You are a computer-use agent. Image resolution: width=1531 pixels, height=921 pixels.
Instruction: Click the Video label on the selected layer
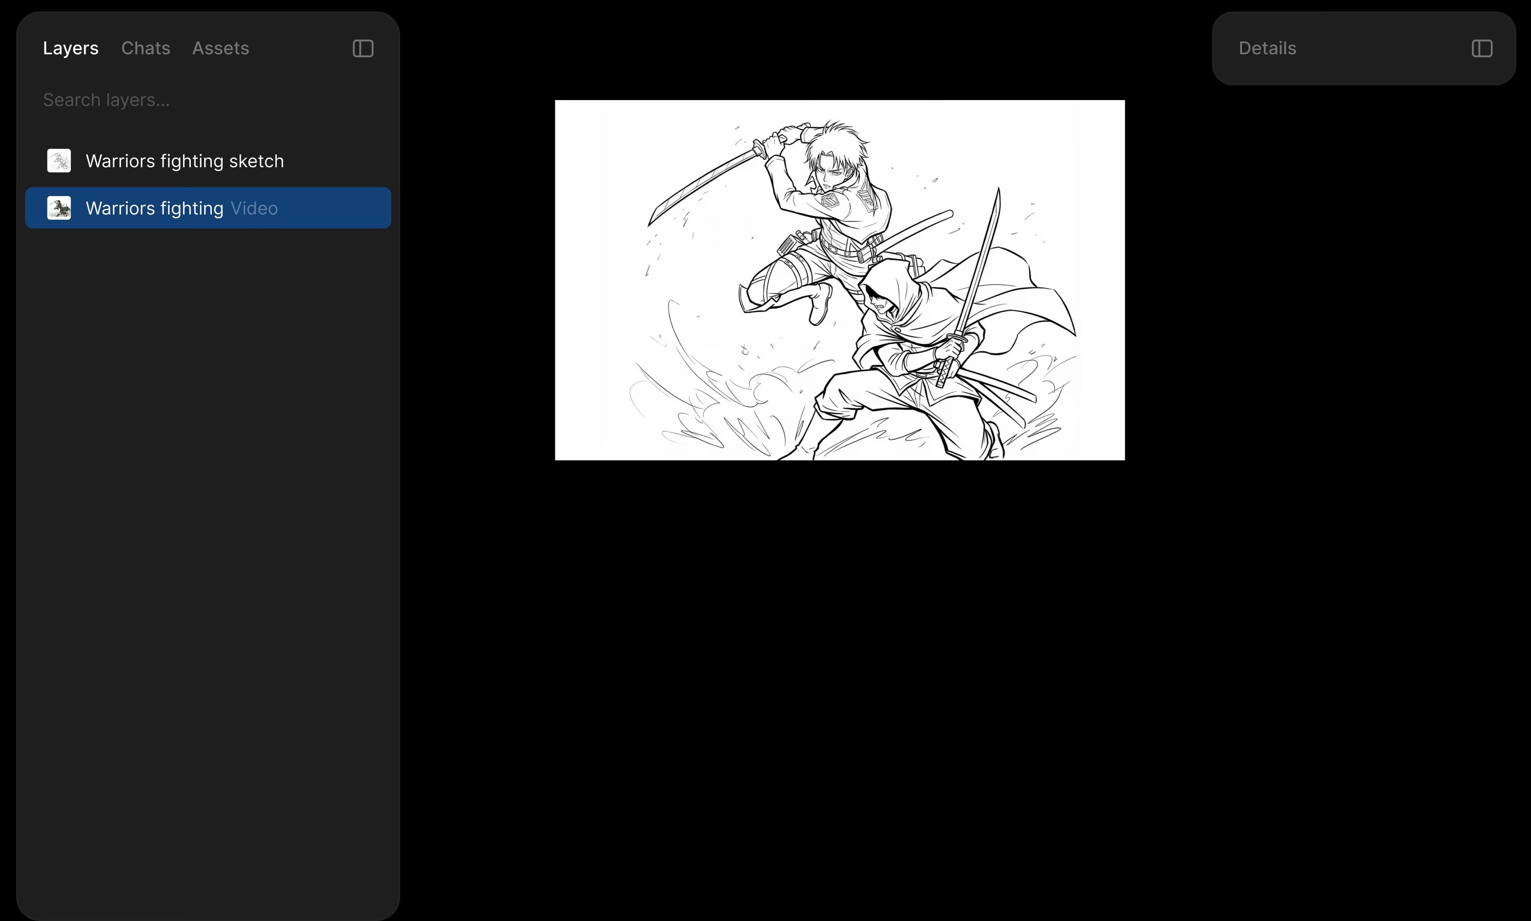pyautogui.click(x=254, y=208)
